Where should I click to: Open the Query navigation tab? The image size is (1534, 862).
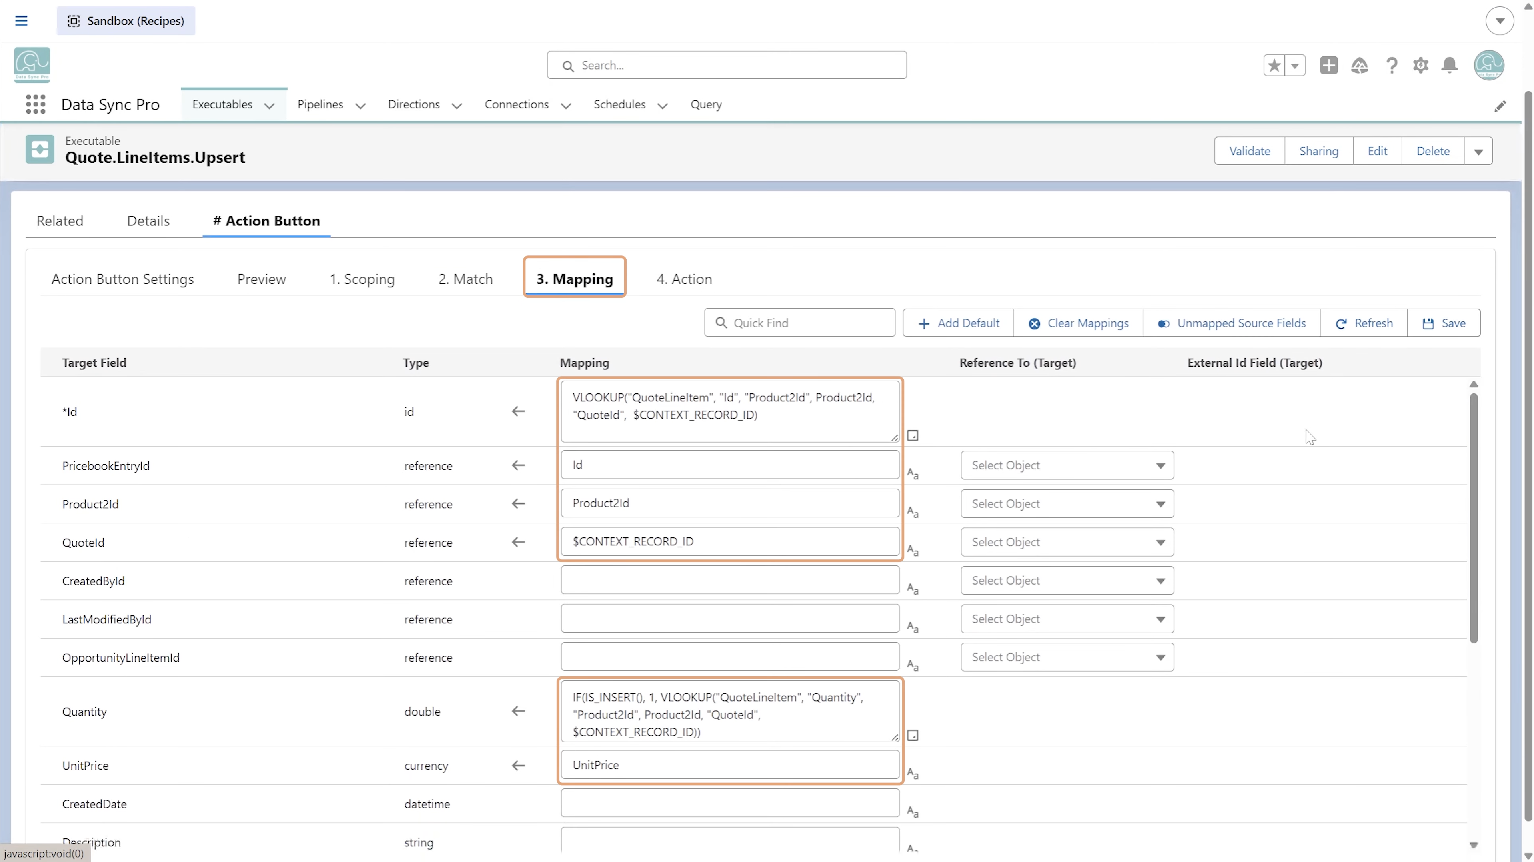click(x=706, y=104)
